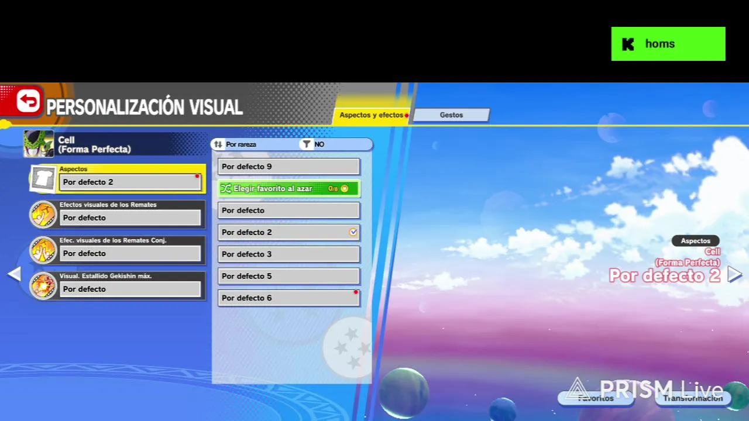Click the shuffle icon on Elegir favorito
This screenshot has height=421, width=749.
pos(226,188)
